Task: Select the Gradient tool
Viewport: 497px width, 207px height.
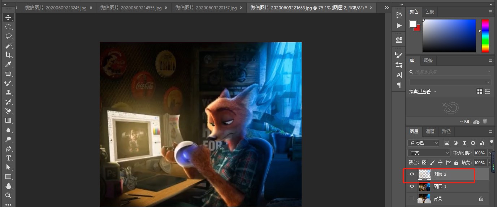Action: (8, 120)
